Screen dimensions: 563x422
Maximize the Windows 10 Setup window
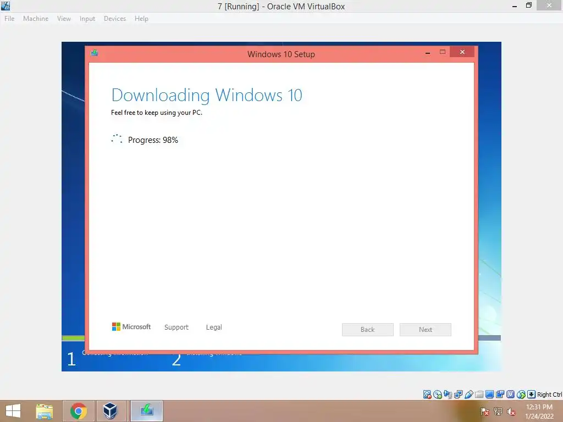click(443, 52)
